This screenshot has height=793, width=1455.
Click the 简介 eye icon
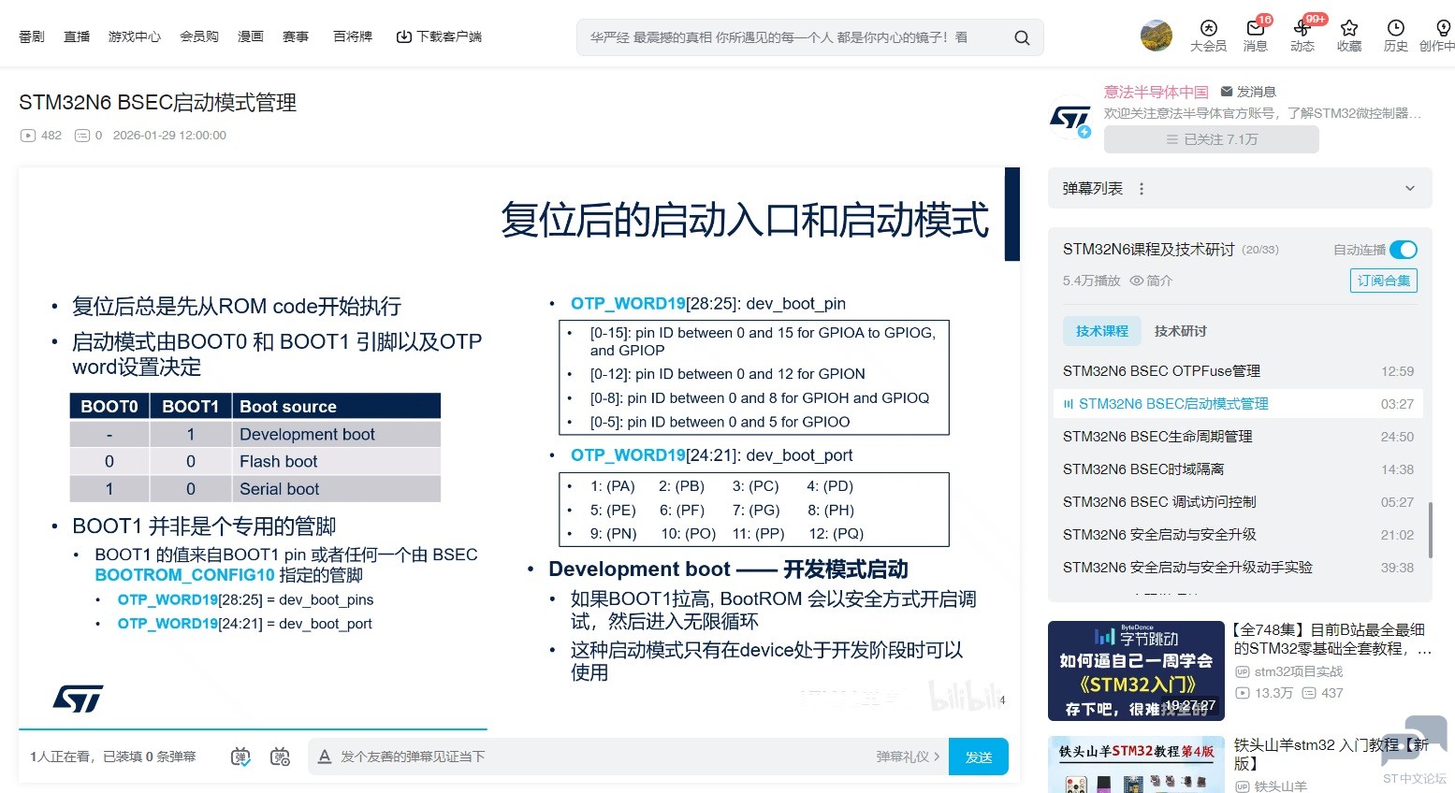coord(1137,281)
